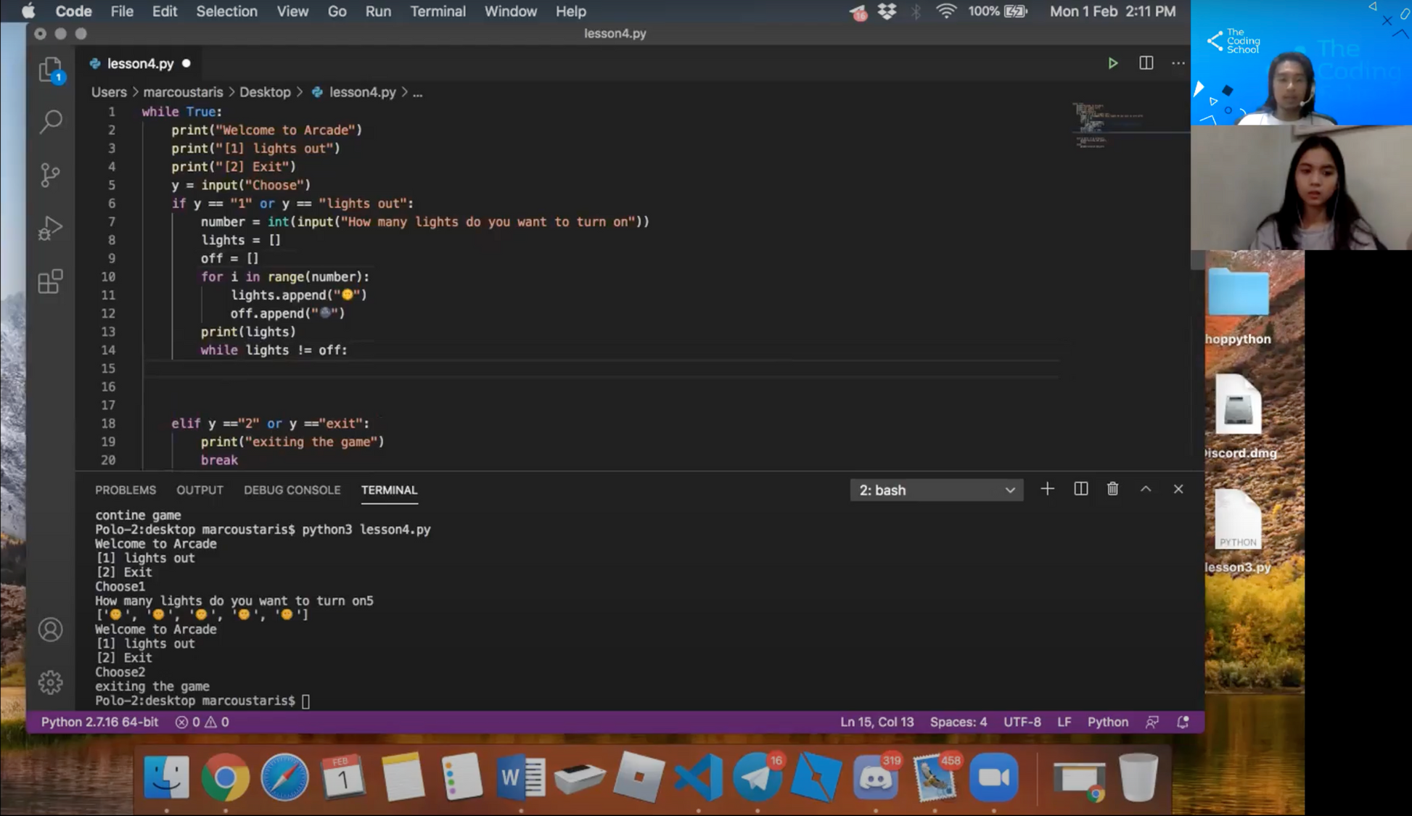This screenshot has width=1412, height=816.
Task: Toggle the panel maximize chevron
Action: click(x=1146, y=489)
